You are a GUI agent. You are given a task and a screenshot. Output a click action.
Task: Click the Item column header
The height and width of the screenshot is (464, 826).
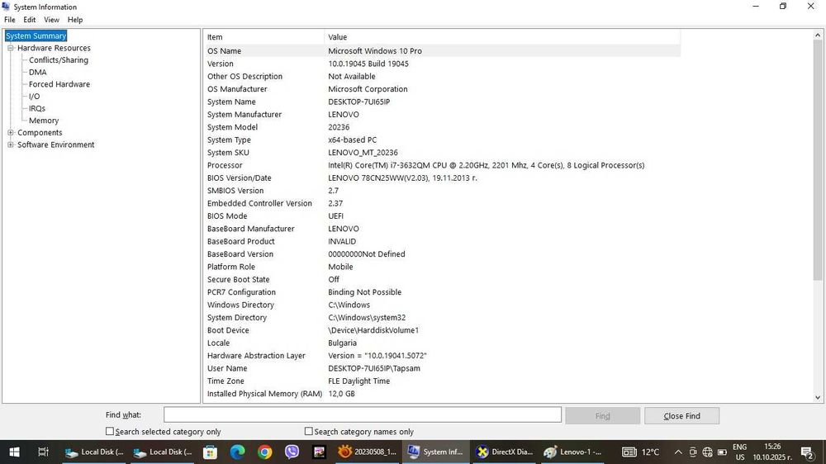264,37
